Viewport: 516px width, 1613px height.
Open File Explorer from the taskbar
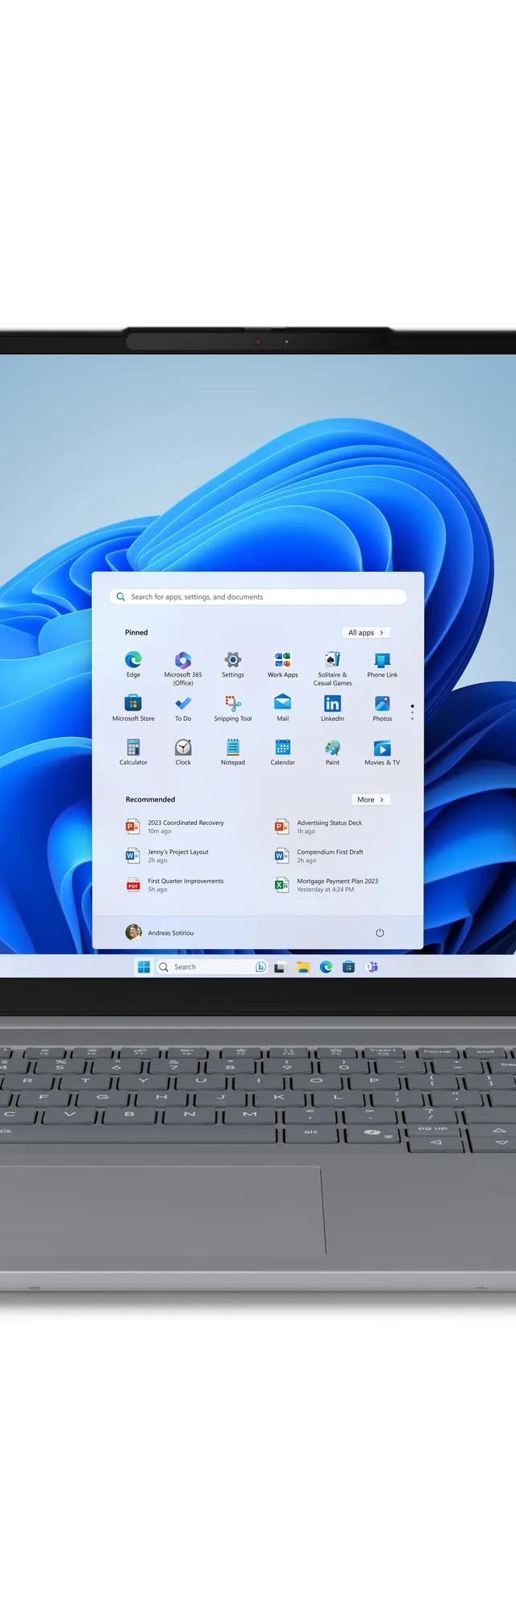click(303, 967)
